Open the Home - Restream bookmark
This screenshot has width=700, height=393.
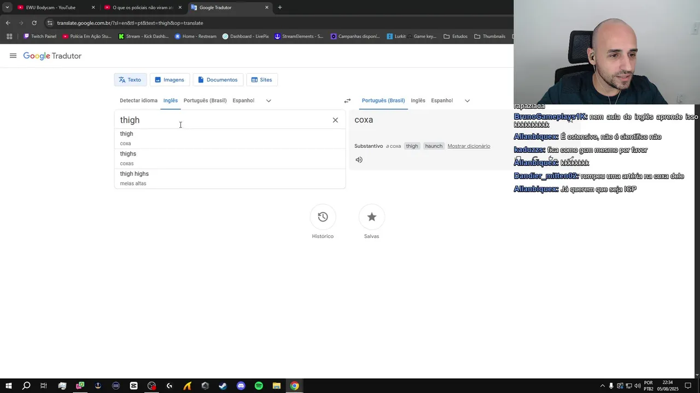pos(195,37)
